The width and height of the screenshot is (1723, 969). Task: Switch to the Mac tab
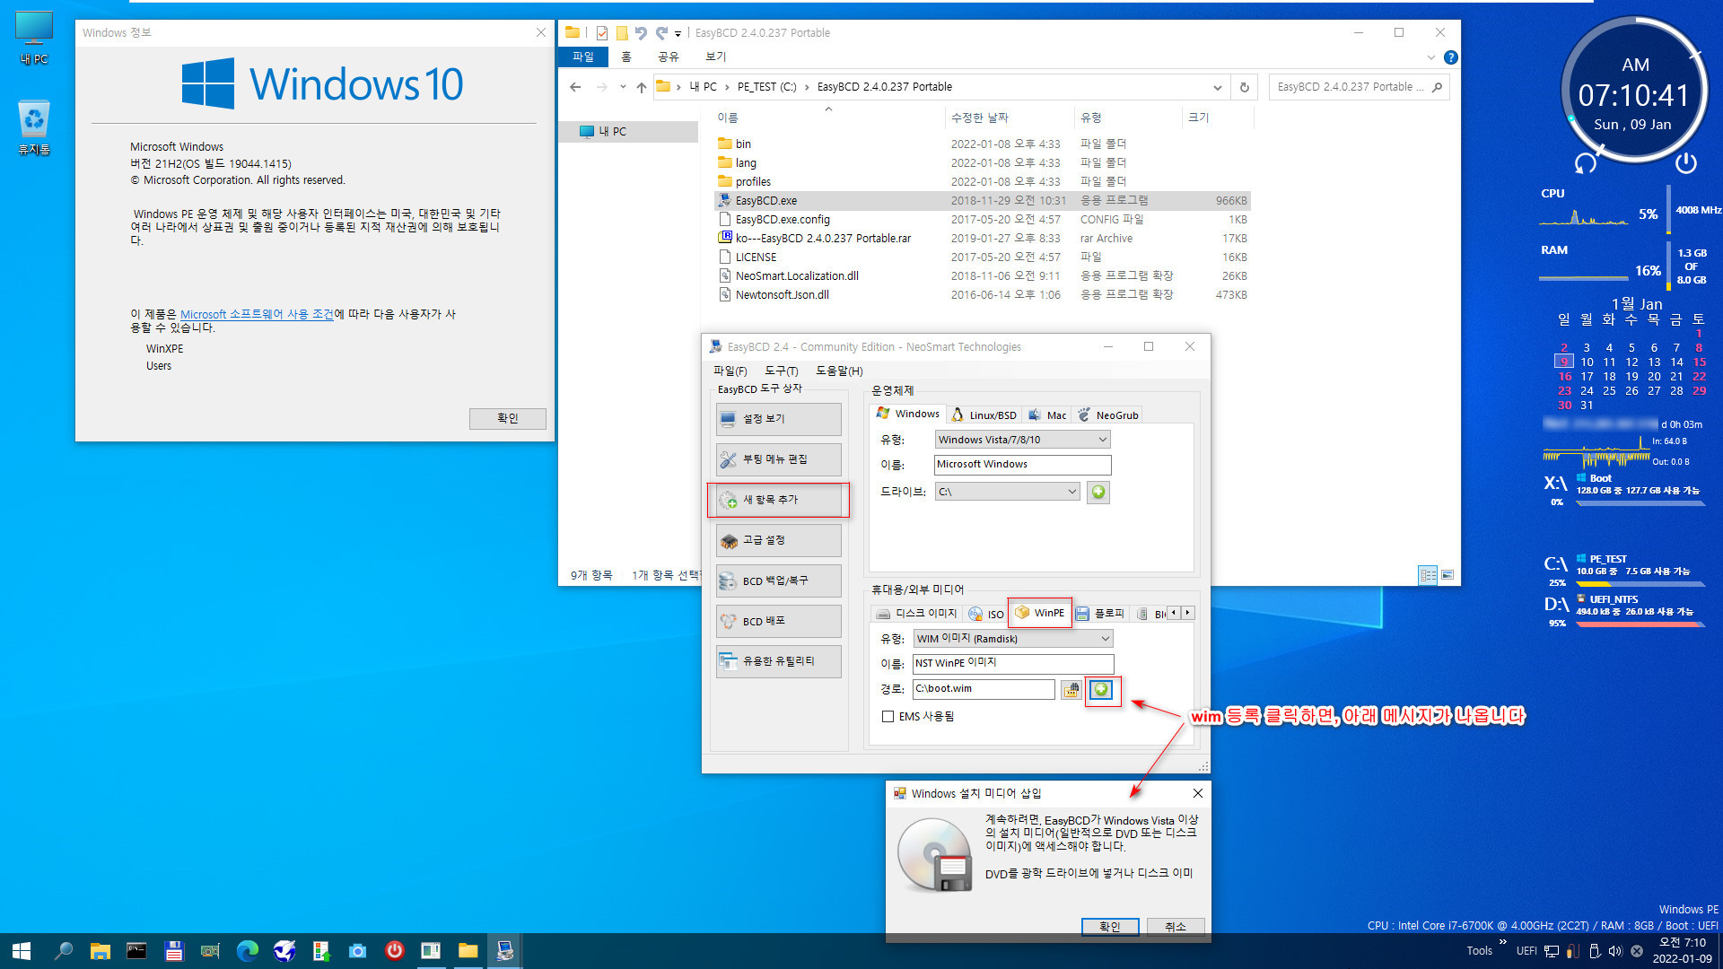(1047, 415)
